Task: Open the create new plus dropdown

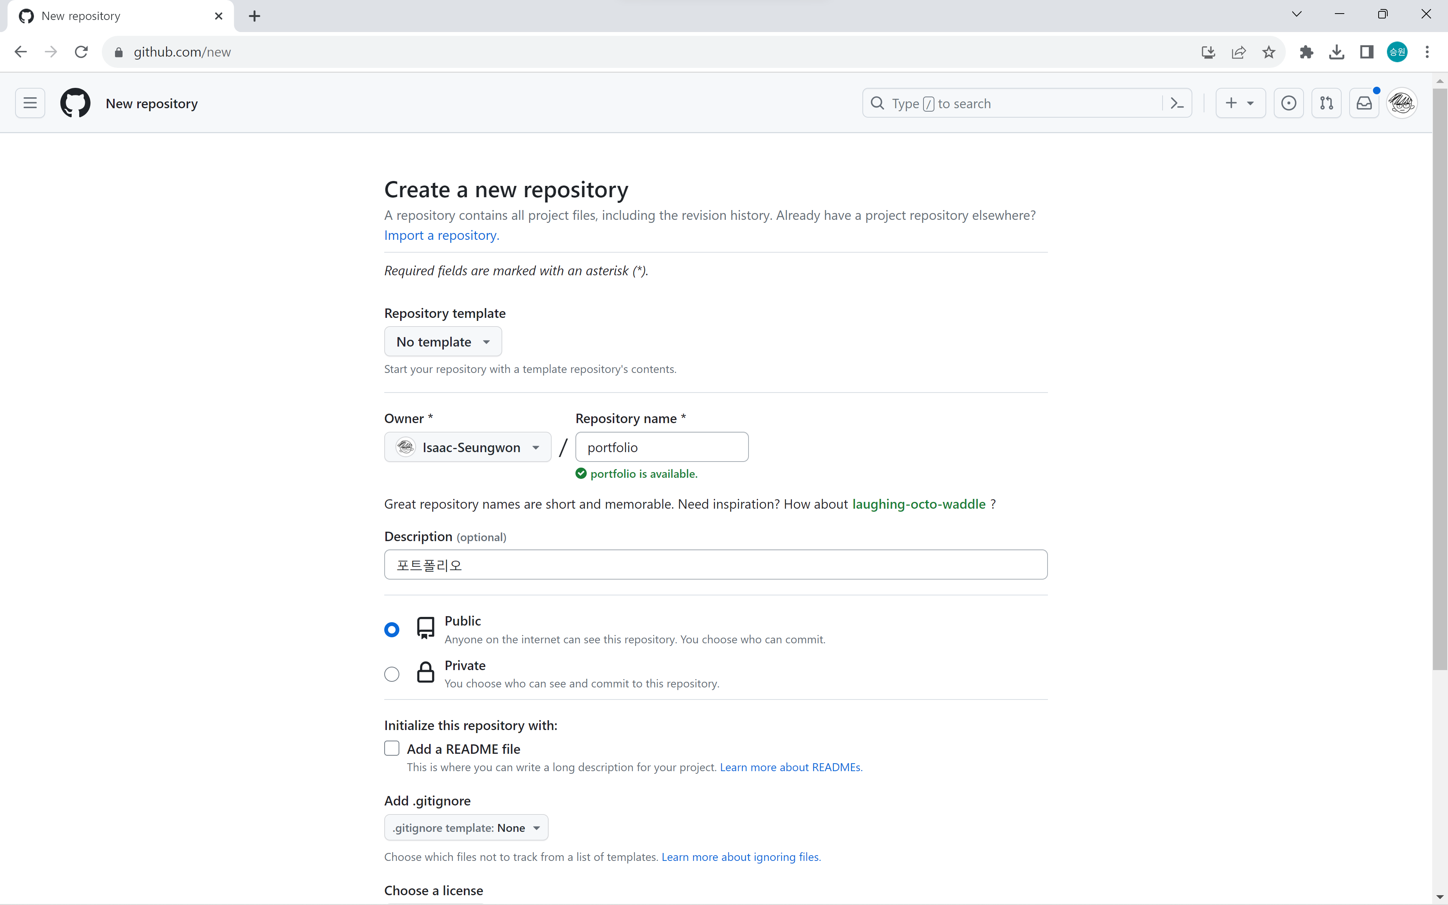Action: click(1239, 104)
